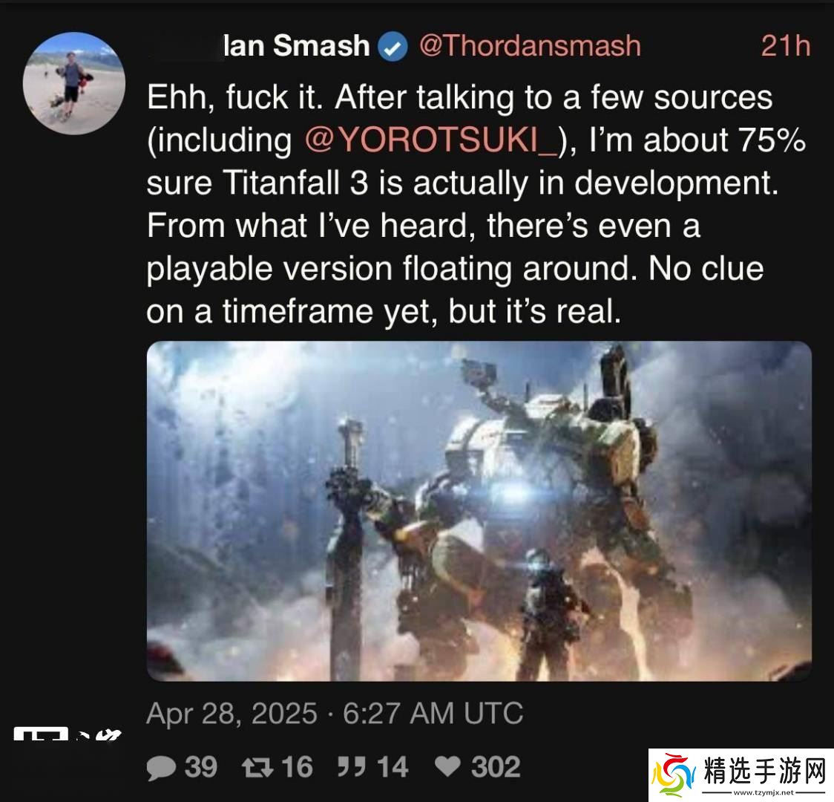The image size is (834, 802).
Task: Open the Titanfall mech image
Action: point(479,511)
